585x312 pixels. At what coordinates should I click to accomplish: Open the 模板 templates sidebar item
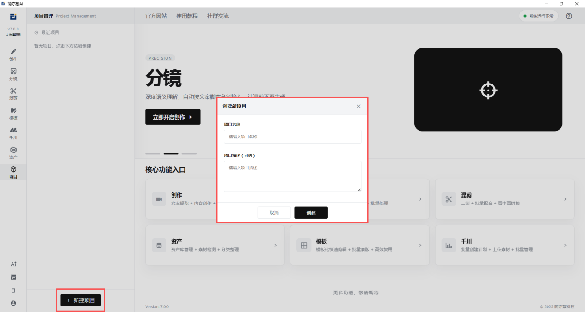[13, 114]
